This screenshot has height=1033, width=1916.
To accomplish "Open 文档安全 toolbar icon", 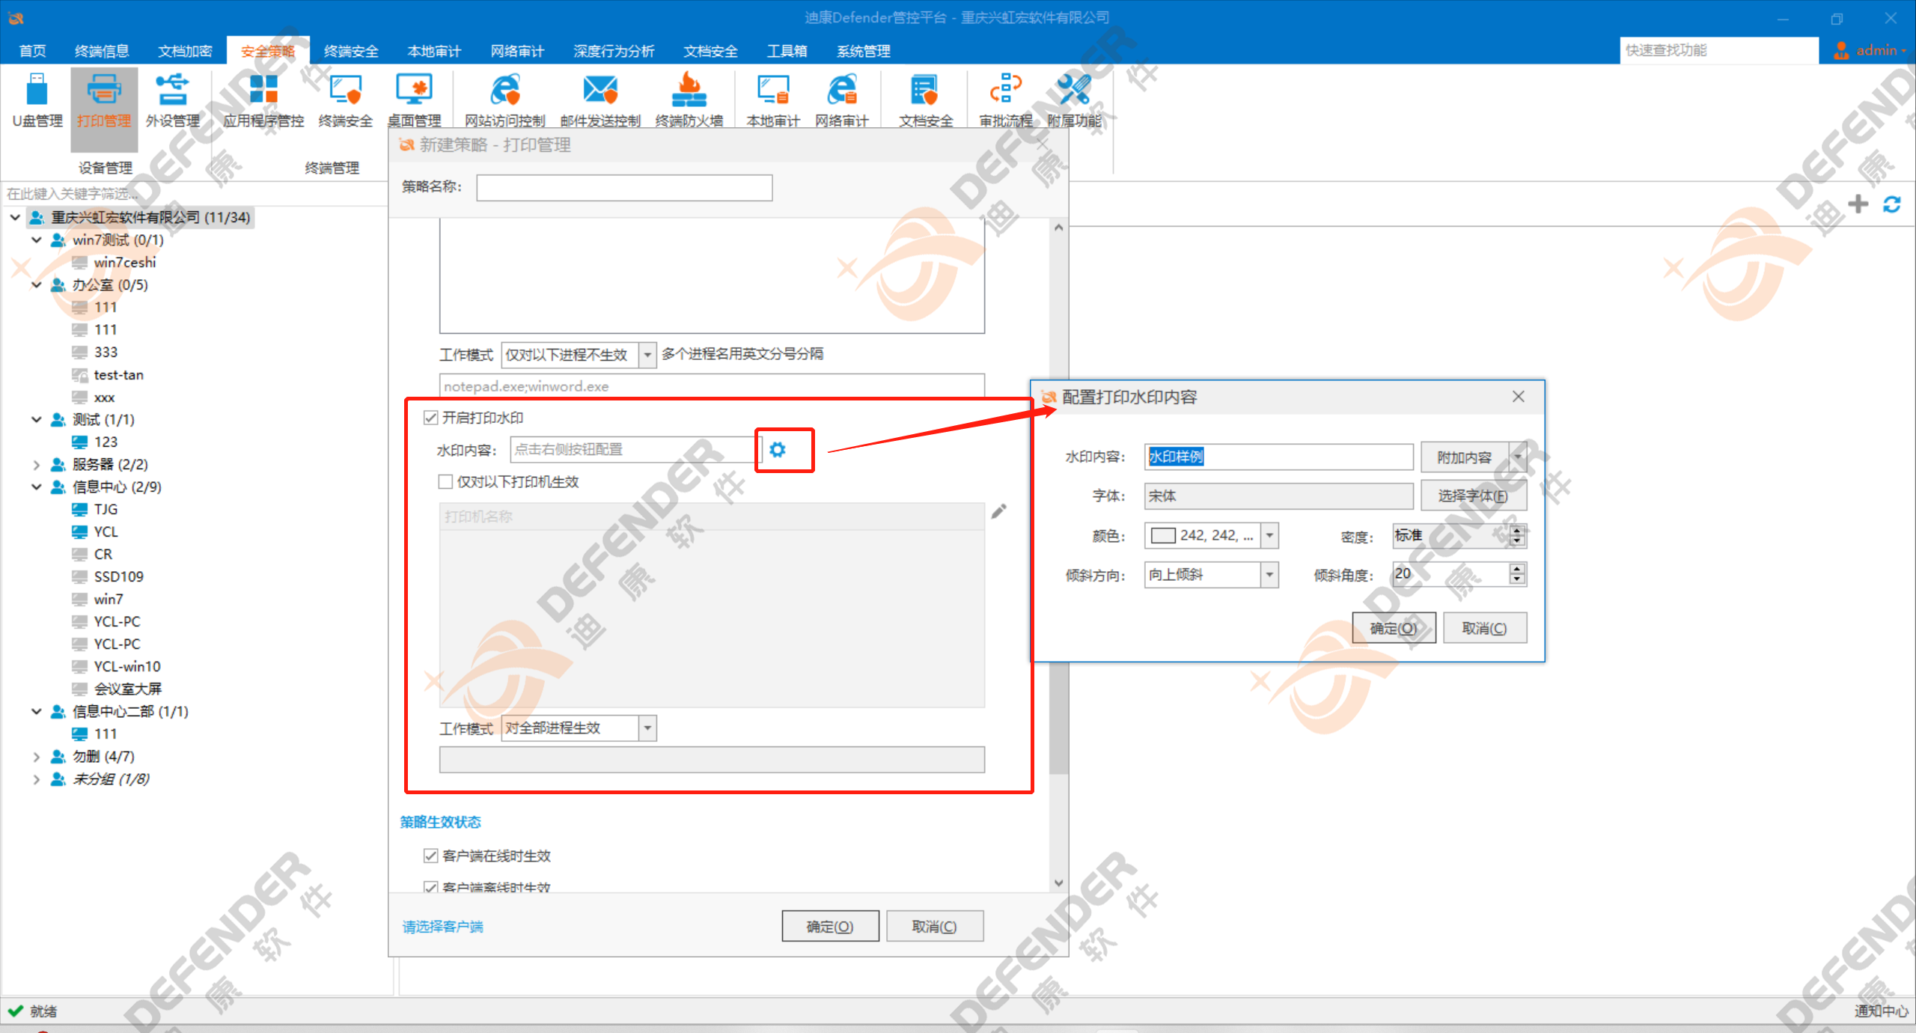I will pos(926,101).
